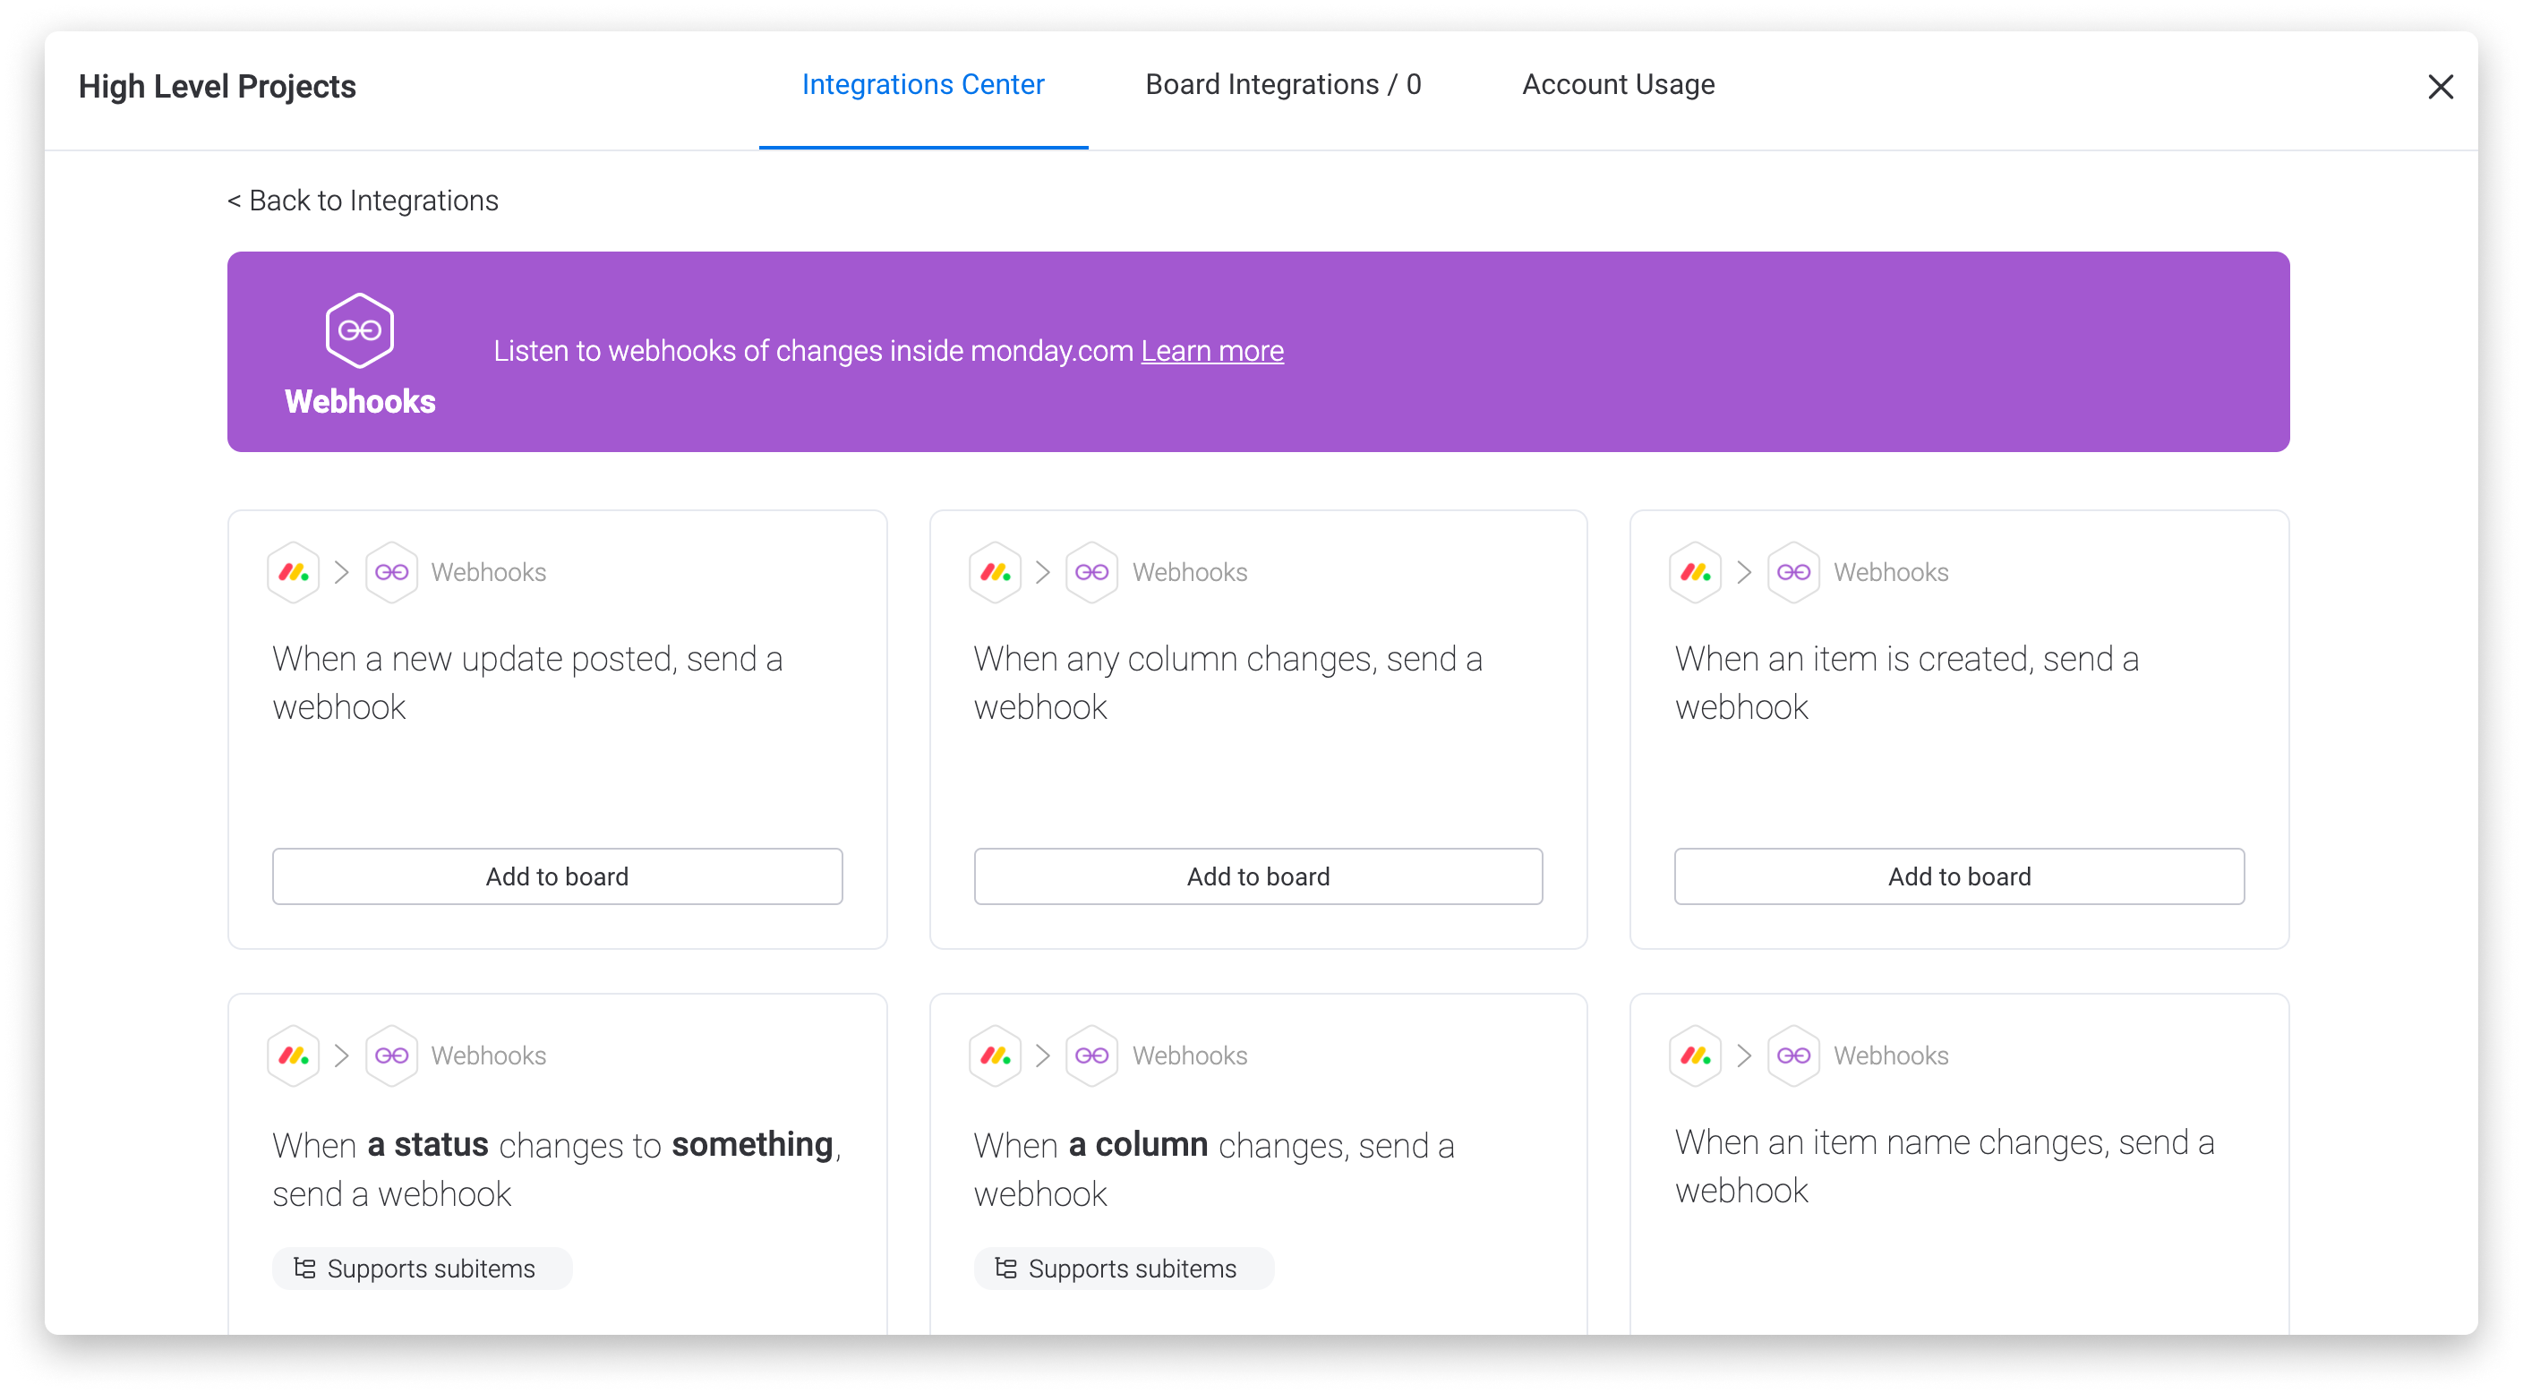Select the Integrations Center tab

pyautogui.click(x=921, y=84)
